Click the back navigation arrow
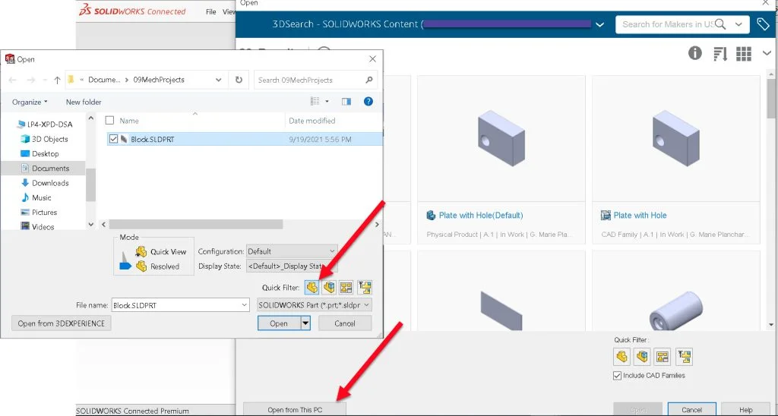Screen dimensions: 778x416 click(13, 80)
